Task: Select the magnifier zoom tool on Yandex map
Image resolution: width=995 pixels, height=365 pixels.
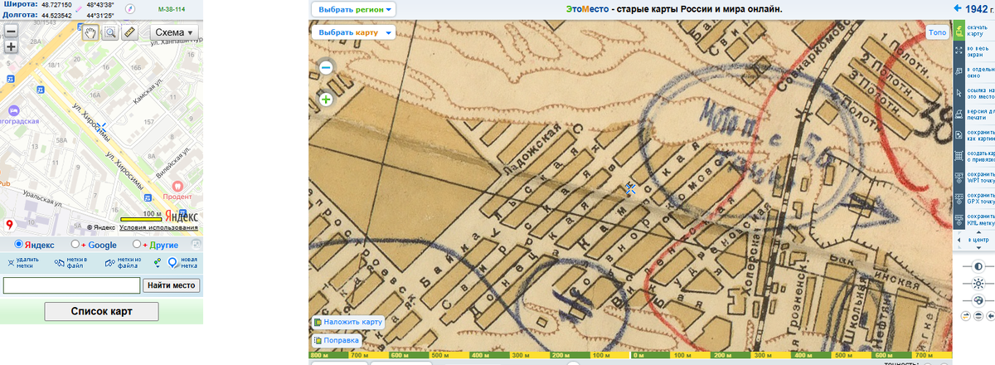Action: coord(109,33)
